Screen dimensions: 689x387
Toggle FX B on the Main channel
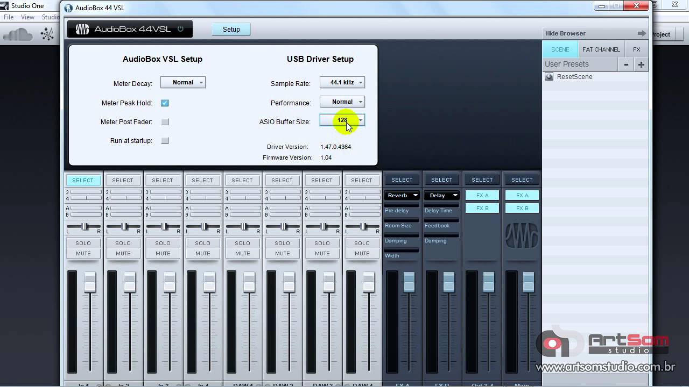(x=522, y=208)
